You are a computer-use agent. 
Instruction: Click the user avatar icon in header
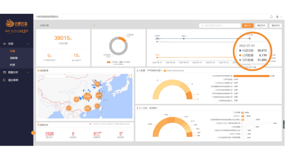click(277, 17)
